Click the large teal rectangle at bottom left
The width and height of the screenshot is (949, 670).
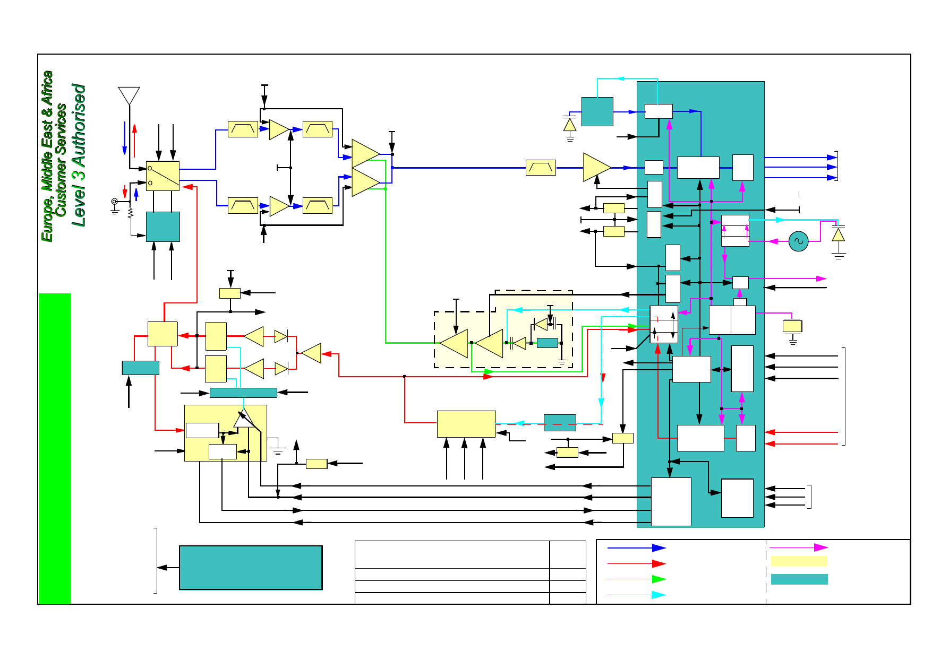click(251, 568)
